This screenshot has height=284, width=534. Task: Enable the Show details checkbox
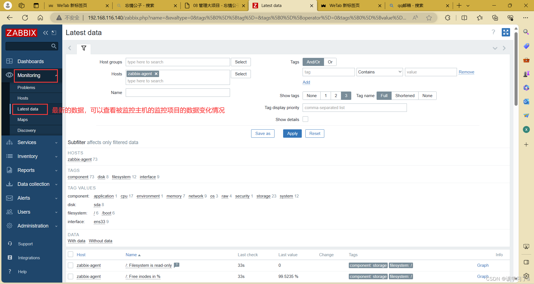coord(305,119)
